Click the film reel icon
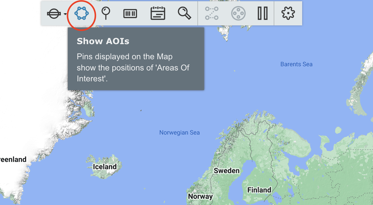 point(238,14)
